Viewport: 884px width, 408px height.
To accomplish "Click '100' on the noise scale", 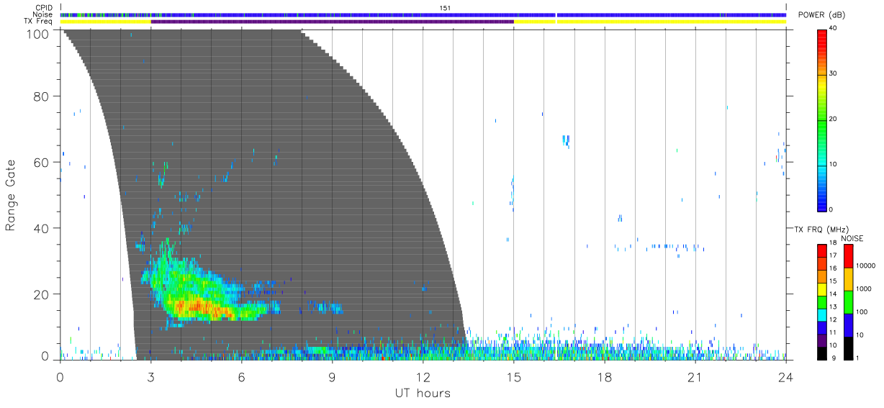I will point(863,312).
